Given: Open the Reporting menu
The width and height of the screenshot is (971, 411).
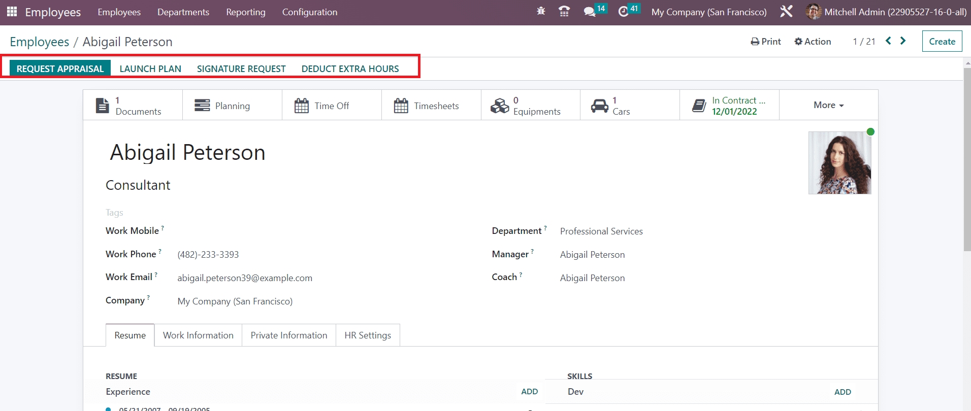Looking at the screenshot, I should pyautogui.click(x=246, y=12).
